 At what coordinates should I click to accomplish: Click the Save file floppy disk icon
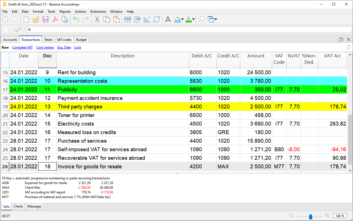[46, 19]
